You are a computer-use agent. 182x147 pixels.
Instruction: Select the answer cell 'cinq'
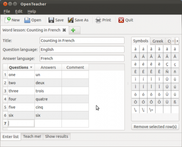click(48, 107)
